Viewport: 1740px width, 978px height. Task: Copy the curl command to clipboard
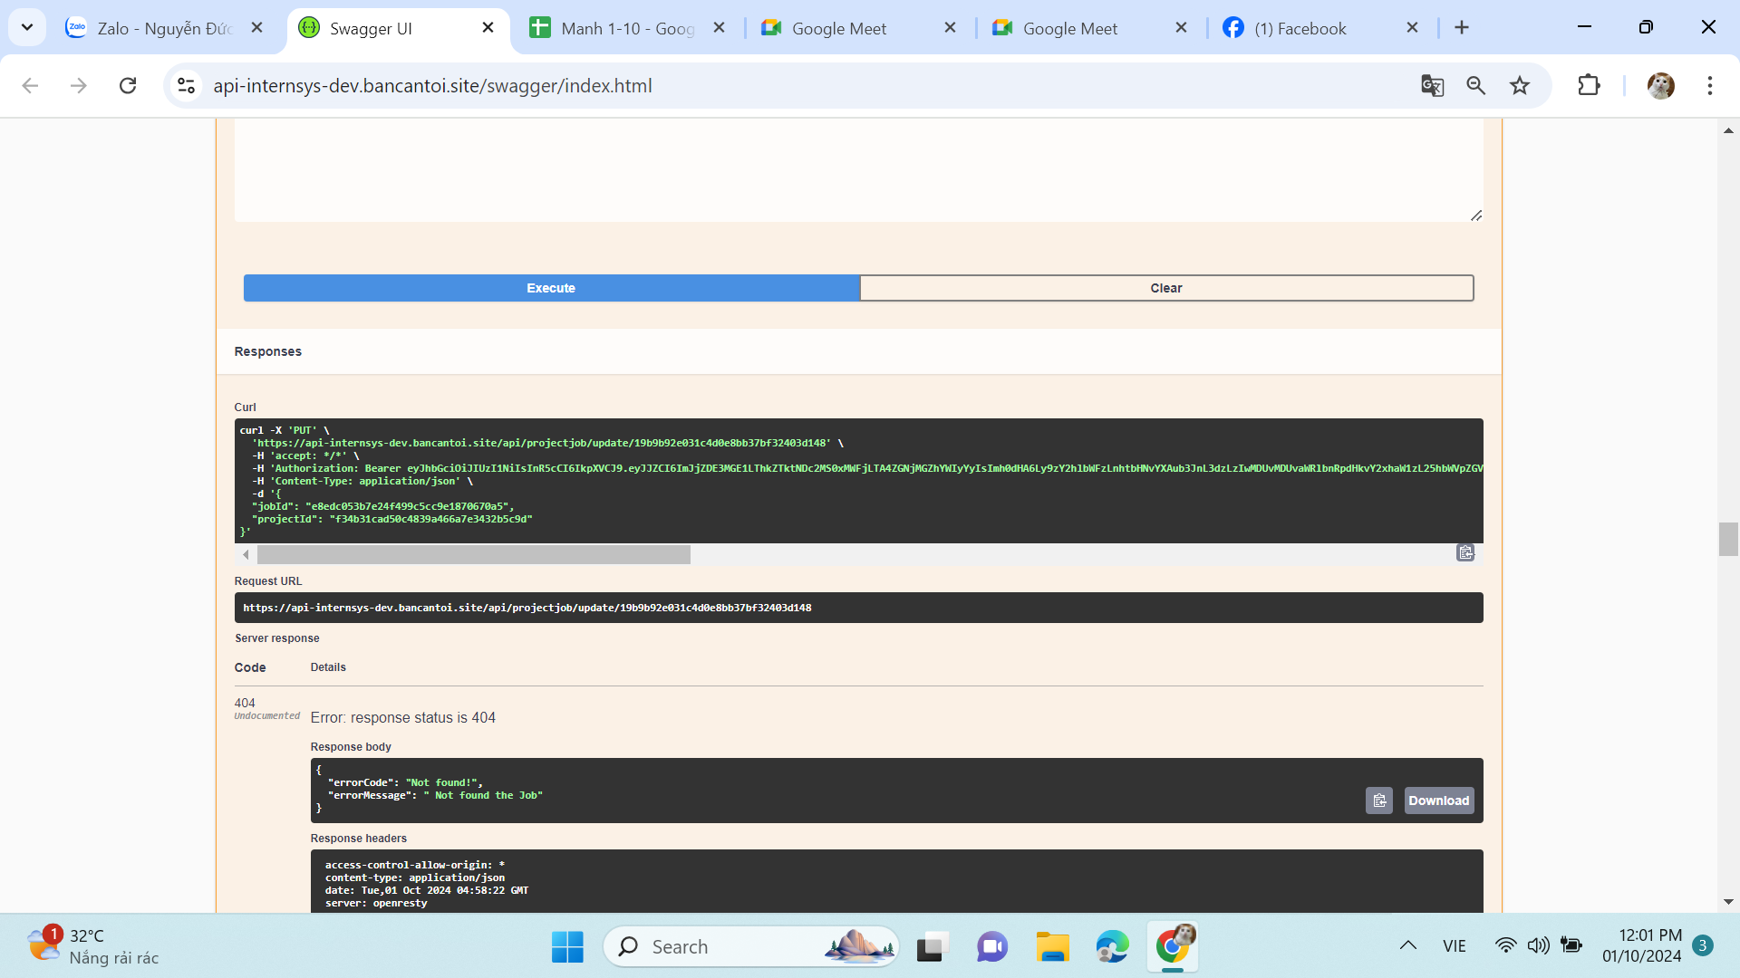pyautogui.click(x=1465, y=553)
